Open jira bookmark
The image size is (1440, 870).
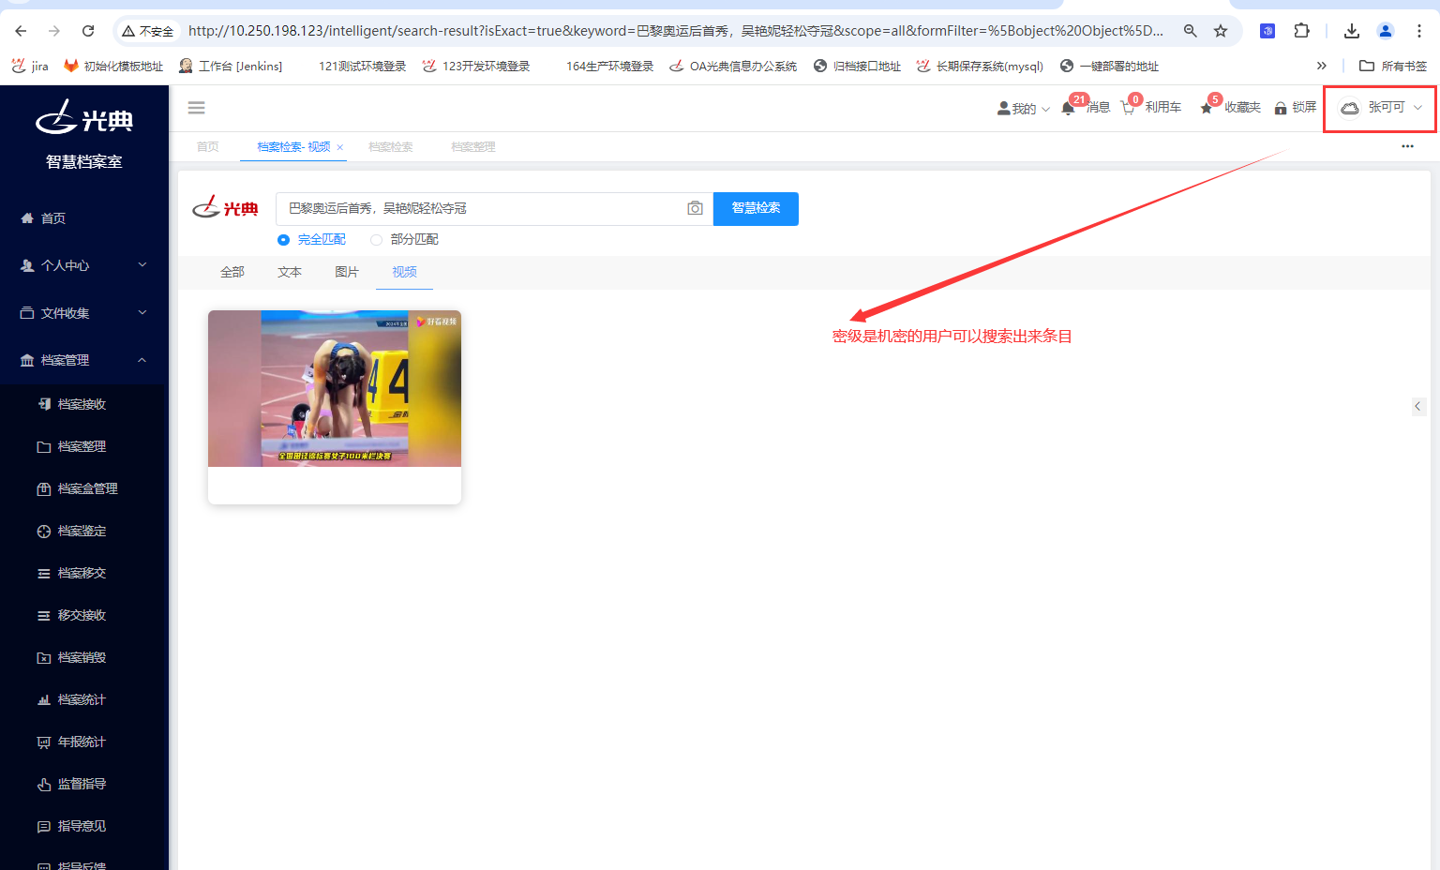(x=30, y=66)
